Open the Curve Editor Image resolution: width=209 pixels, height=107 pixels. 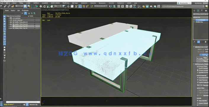131,6
